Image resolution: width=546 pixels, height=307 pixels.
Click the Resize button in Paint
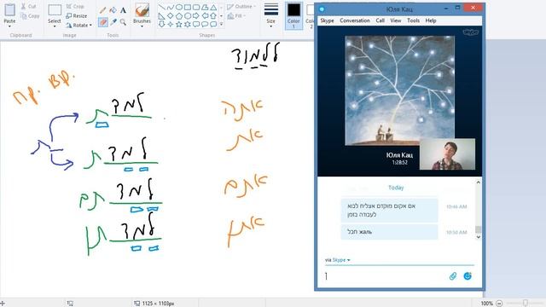tap(76, 16)
